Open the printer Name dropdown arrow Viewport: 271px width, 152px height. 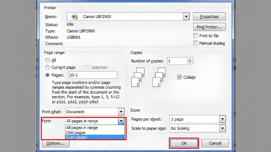[186, 17]
